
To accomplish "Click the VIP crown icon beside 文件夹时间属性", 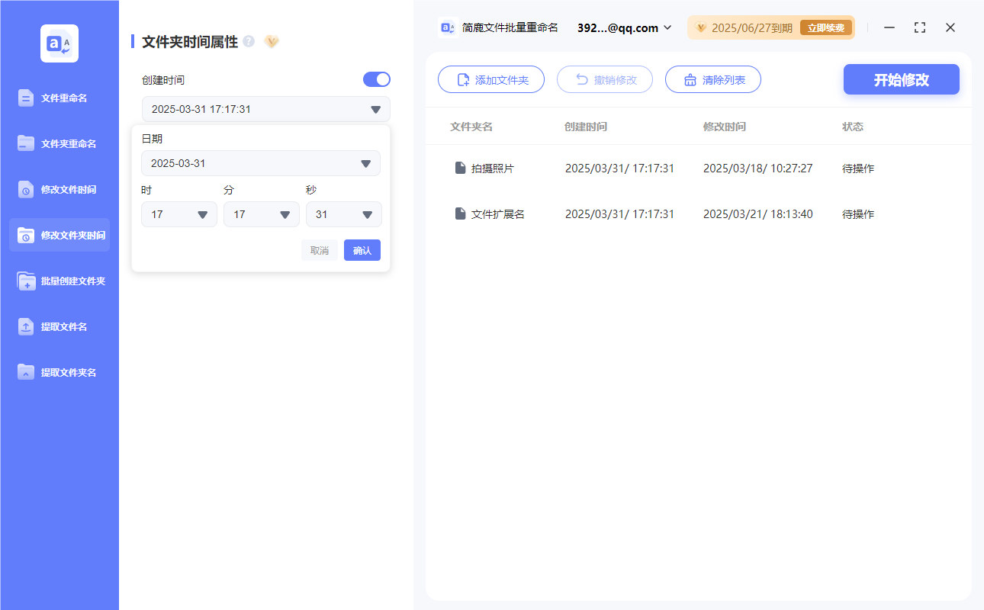I will (272, 42).
